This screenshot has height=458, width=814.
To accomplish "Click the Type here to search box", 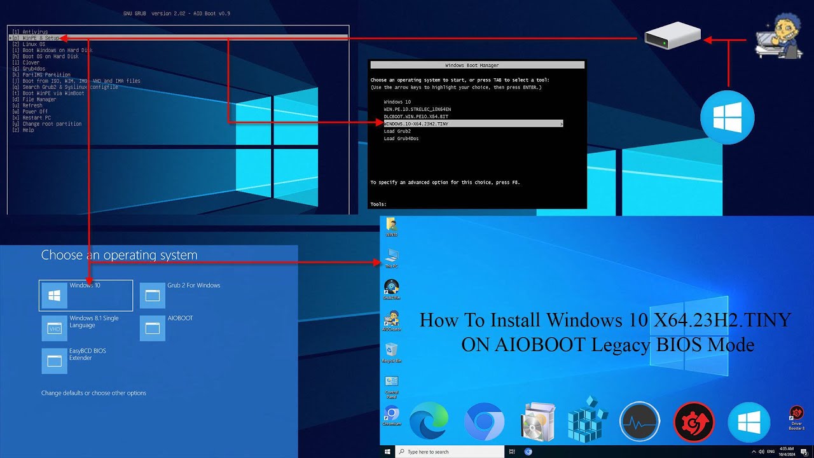I will [449, 452].
